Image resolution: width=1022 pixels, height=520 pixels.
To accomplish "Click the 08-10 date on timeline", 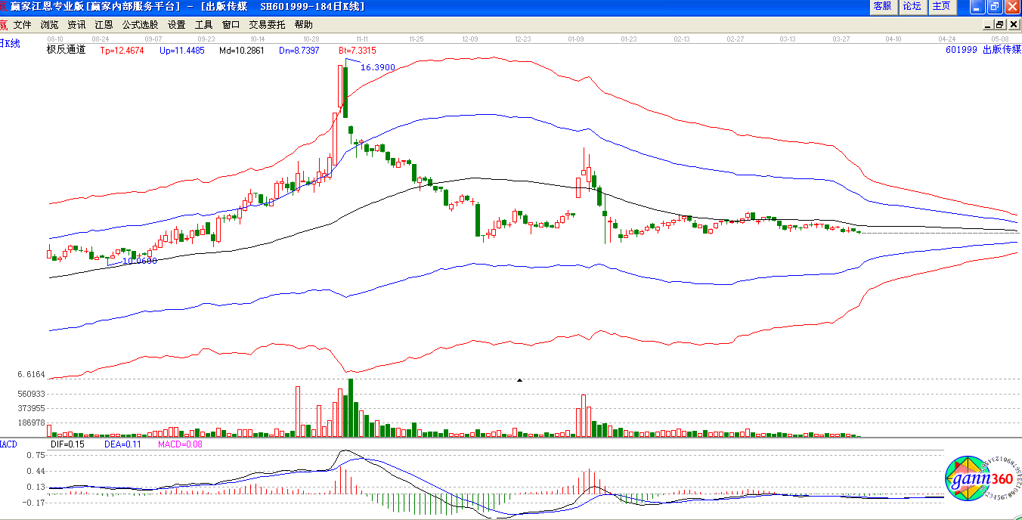I will point(55,38).
